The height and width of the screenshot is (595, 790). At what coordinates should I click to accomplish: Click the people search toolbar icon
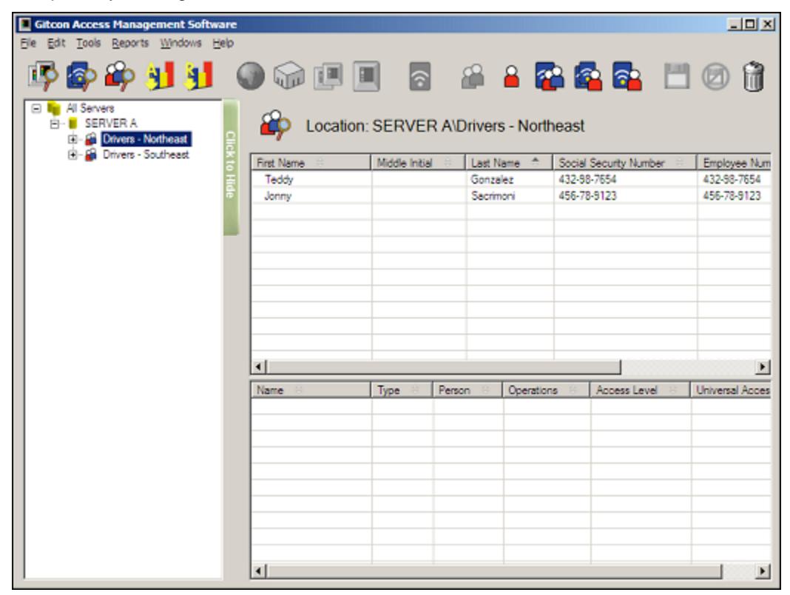coord(119,76)
